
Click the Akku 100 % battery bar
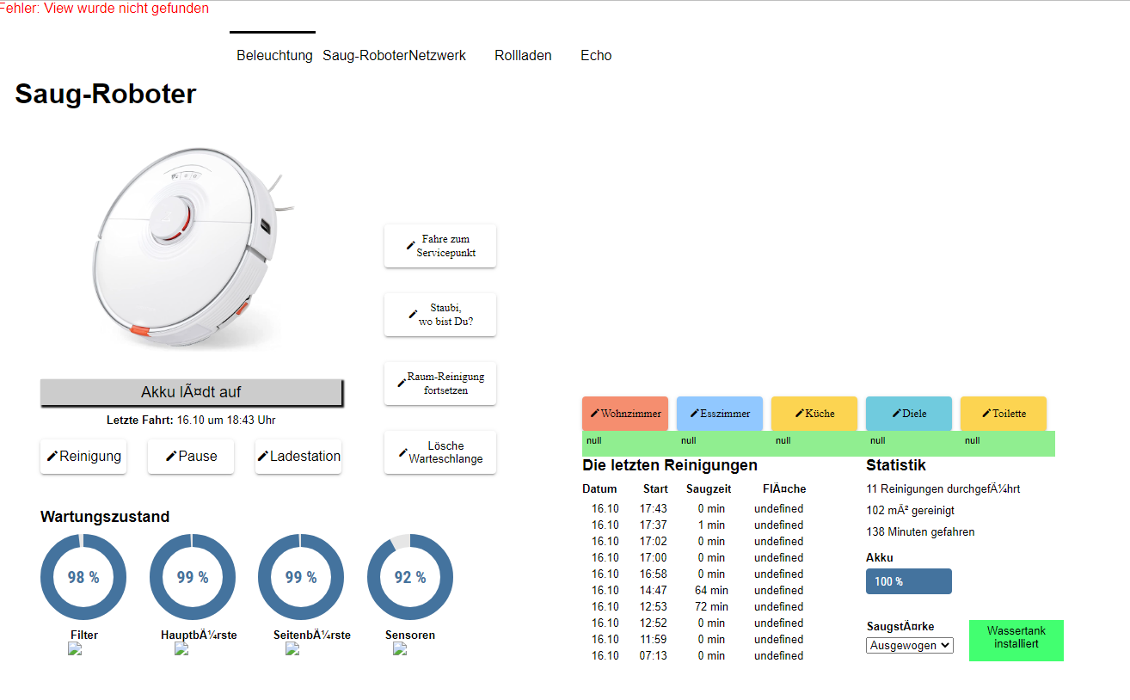click(909, 581)
